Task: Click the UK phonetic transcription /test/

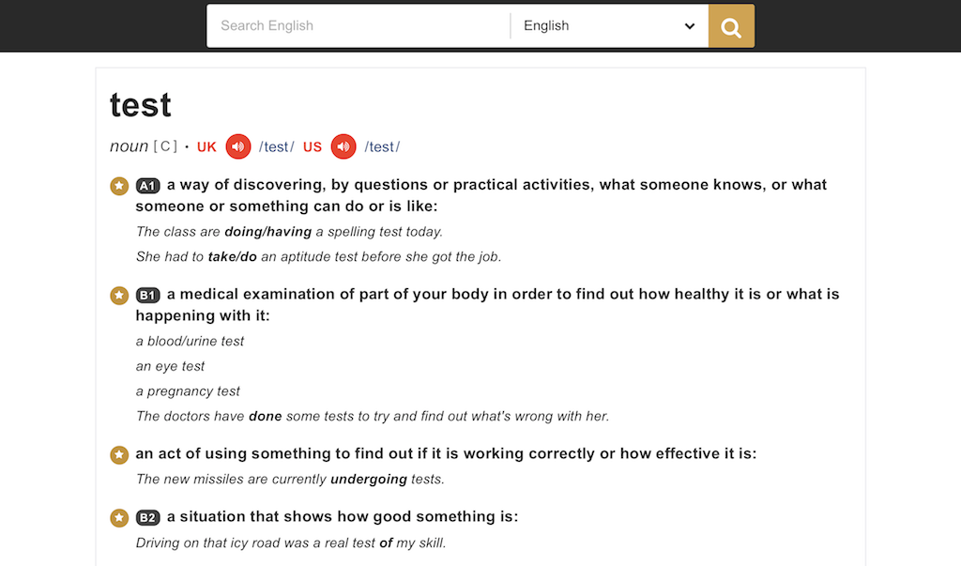Action: pyautogui.click(x=276, y=146)
